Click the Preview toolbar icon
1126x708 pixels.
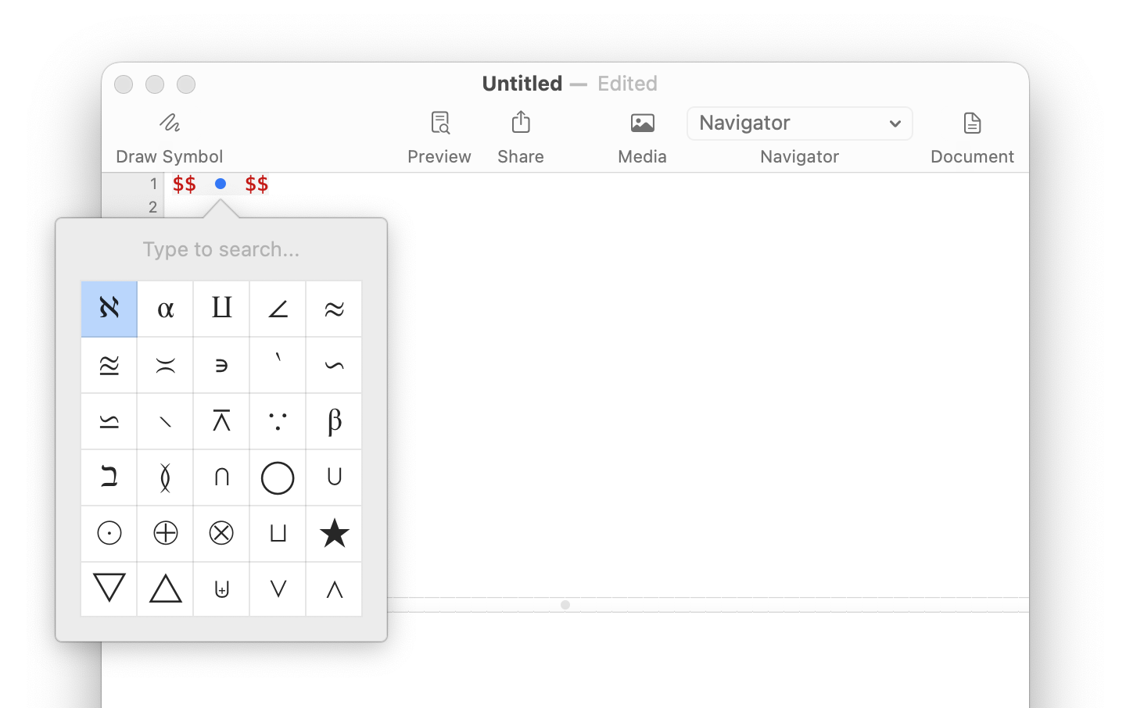click(439, 123)
